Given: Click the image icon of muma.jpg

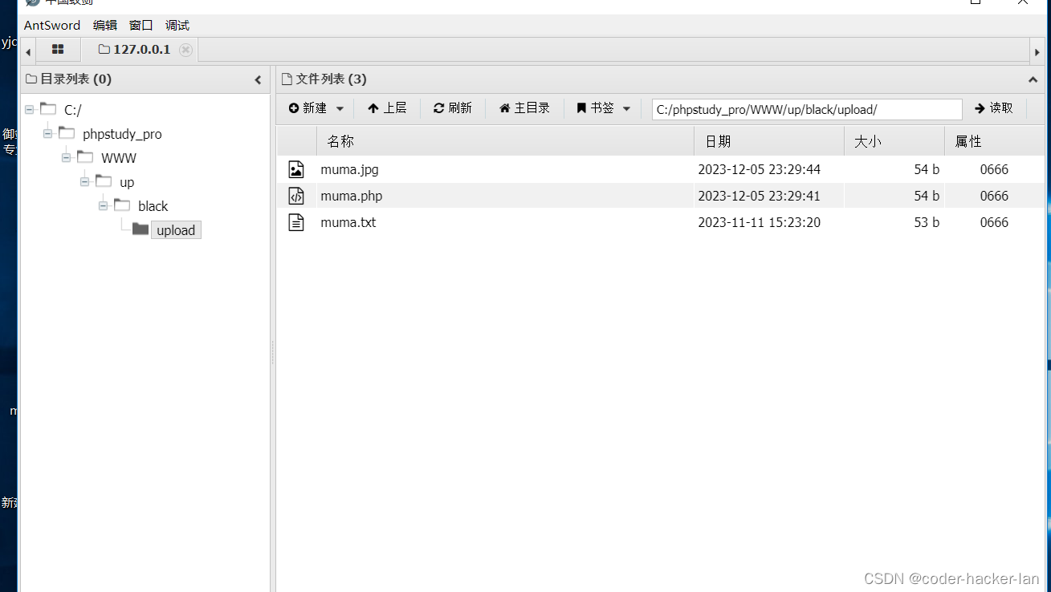Looking at the screenshot, I should (x=296, y=169).
